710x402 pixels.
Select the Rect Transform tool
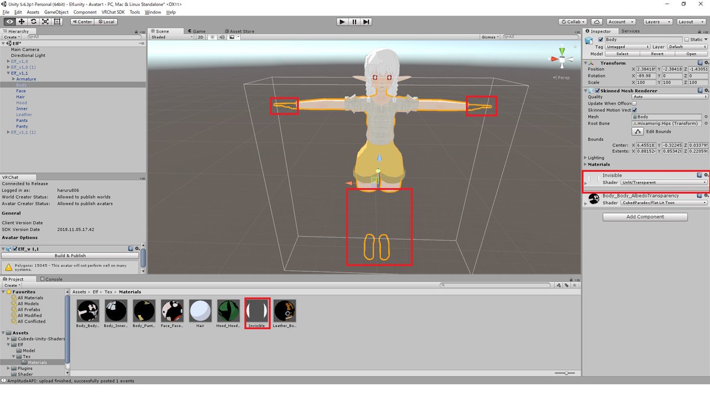57,21
